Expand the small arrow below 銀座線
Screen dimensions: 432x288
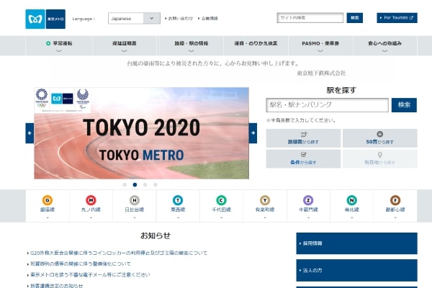(48, 217)
